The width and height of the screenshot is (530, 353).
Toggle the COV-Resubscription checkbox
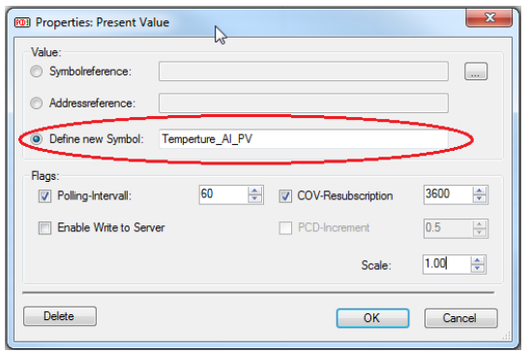(x=285, y=196)
